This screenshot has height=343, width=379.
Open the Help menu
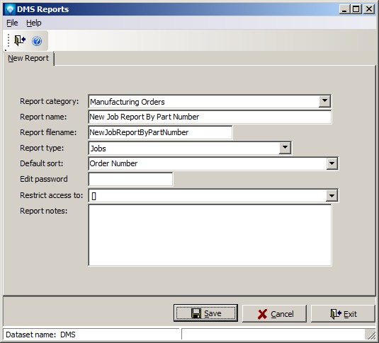coord(34,23)
